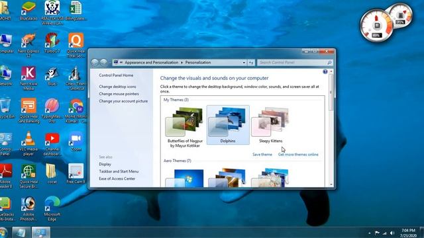Click the CPU meter gadget on desktop
This screenshot has width=424, height=238.
pos(377,26)
